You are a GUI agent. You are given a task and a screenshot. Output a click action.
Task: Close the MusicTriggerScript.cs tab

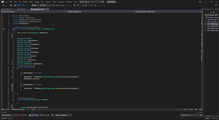48,9
